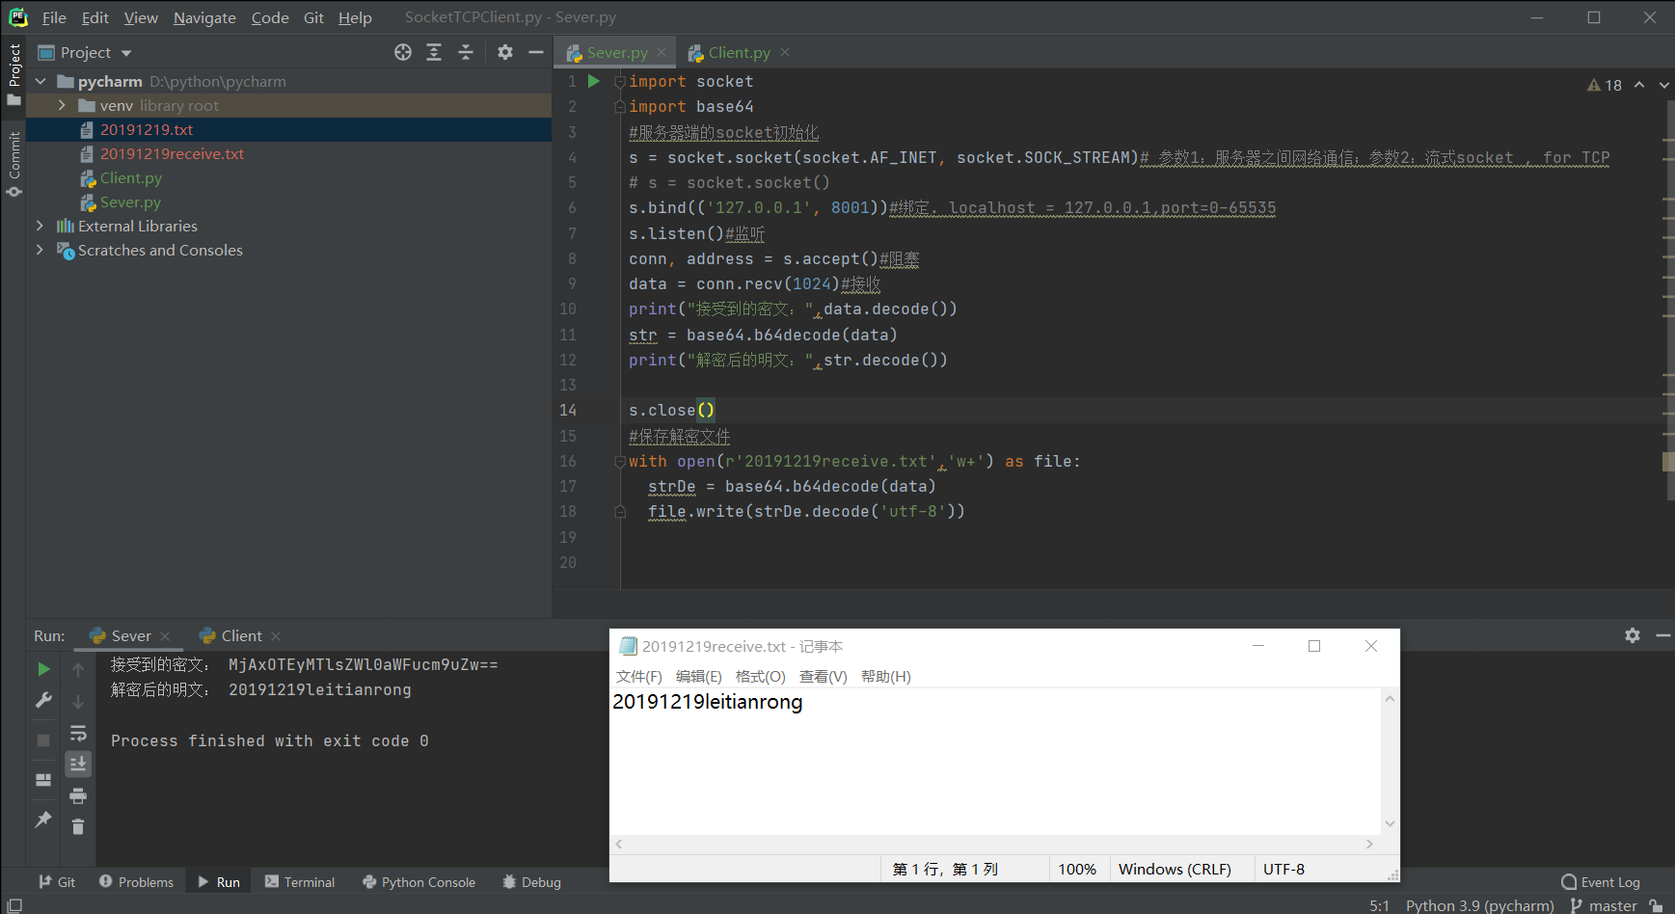The image size is (1675, 914).
Task: Expand External Libraries node
Action: click(40, 226)
